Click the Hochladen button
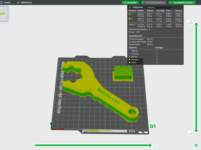 pyautogui.click(x=130, y=2)
